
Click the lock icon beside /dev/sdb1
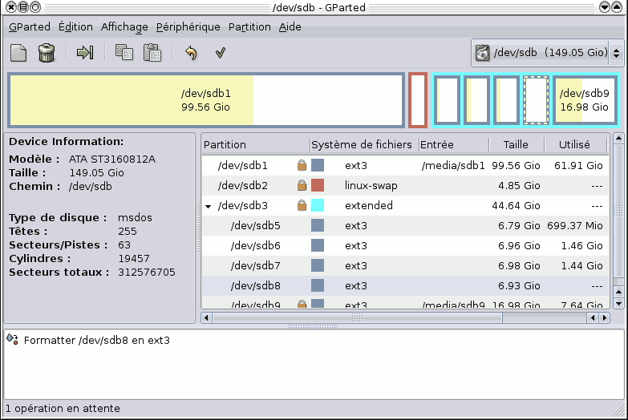click(302, 166)
